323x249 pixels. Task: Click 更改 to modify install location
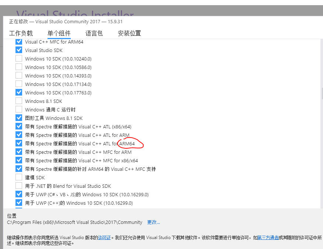[153, 222]
